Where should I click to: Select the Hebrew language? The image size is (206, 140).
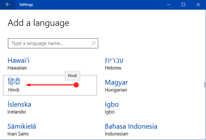click(x=114, y=64)
